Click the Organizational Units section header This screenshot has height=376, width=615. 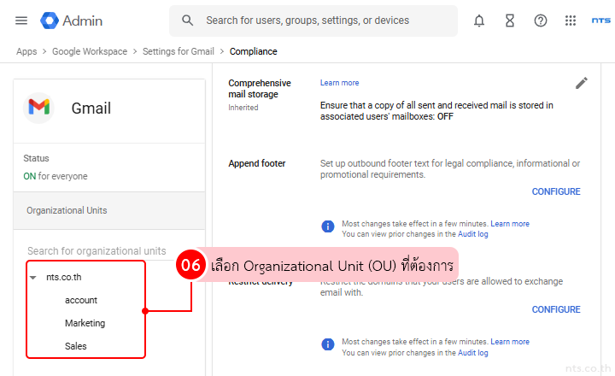(x=109, y=210)
